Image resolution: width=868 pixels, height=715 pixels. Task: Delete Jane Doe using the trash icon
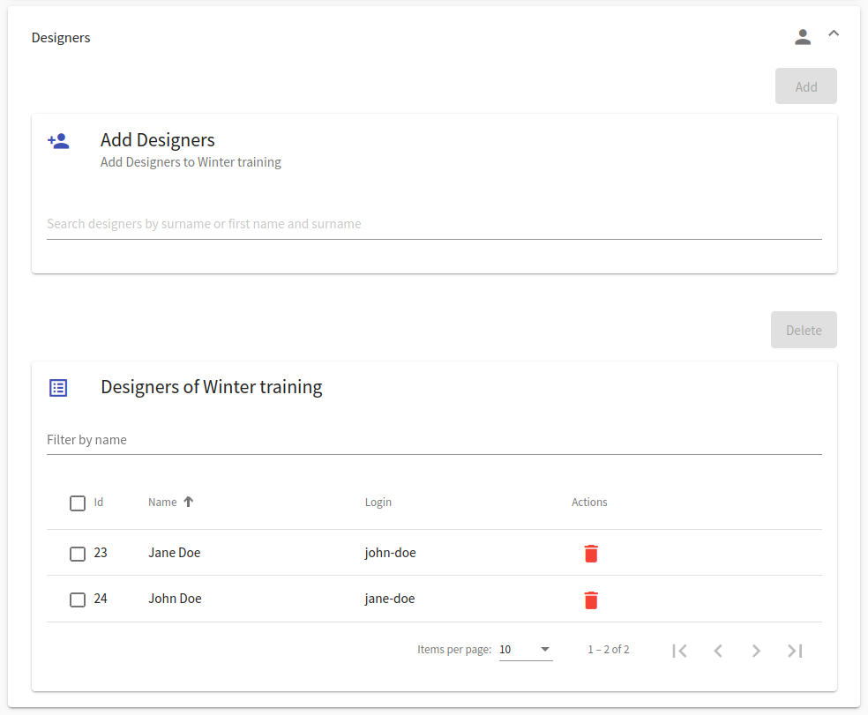coord(591,554)
